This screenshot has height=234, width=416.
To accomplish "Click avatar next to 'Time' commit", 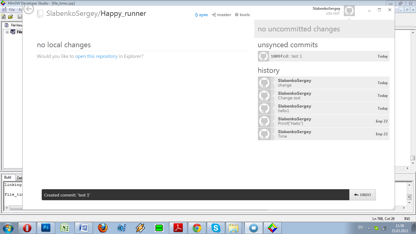I will click(x=264, y=134).
